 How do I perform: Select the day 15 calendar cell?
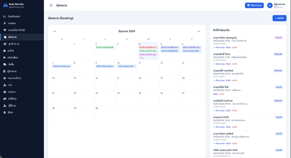tap(84, 83)
